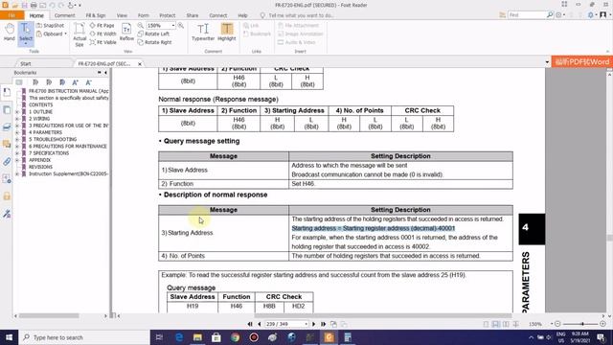
Task: Expand the '1 OUTLINE' bookmark
Action: point(17,112)
